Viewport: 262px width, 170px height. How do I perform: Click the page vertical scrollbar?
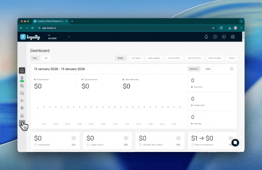243,36
